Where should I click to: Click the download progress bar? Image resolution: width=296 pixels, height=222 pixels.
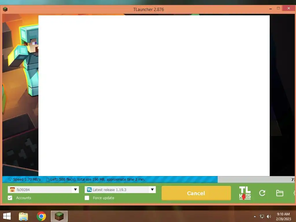pyautogui.click(x=148, y=179)
